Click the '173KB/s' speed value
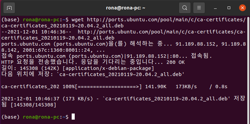The width and height of the screenshot is (250, 124). (186, 87)
